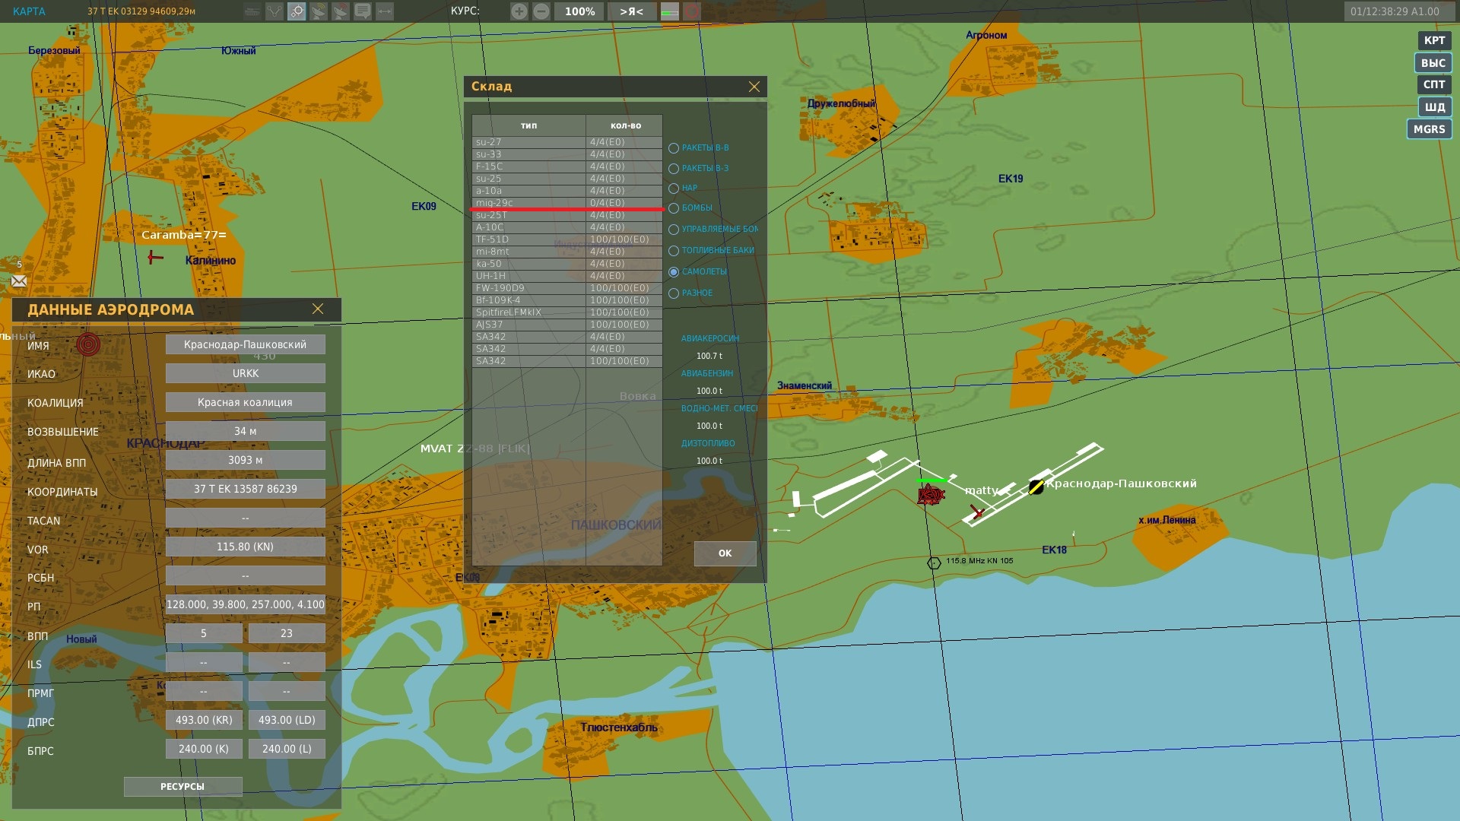Switch to ВЫС altitude map mode

(x=1433, y=63)
